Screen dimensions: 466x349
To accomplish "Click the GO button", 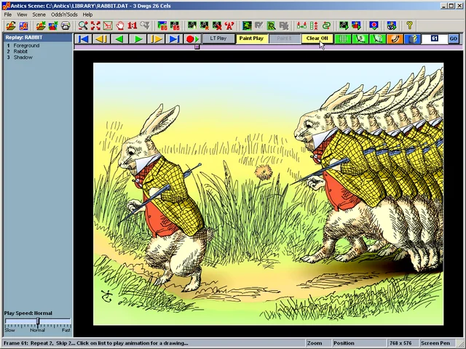I will pyautogui.click(x=453, y=39).
